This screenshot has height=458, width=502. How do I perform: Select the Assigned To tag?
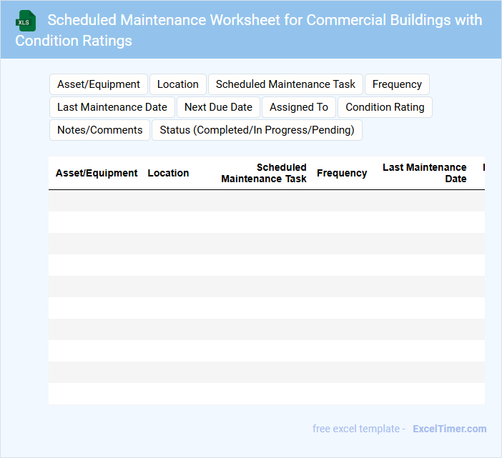pos(299,107)
